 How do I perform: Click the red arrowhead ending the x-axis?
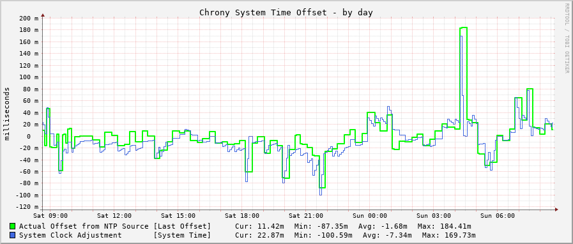point(556,210)
